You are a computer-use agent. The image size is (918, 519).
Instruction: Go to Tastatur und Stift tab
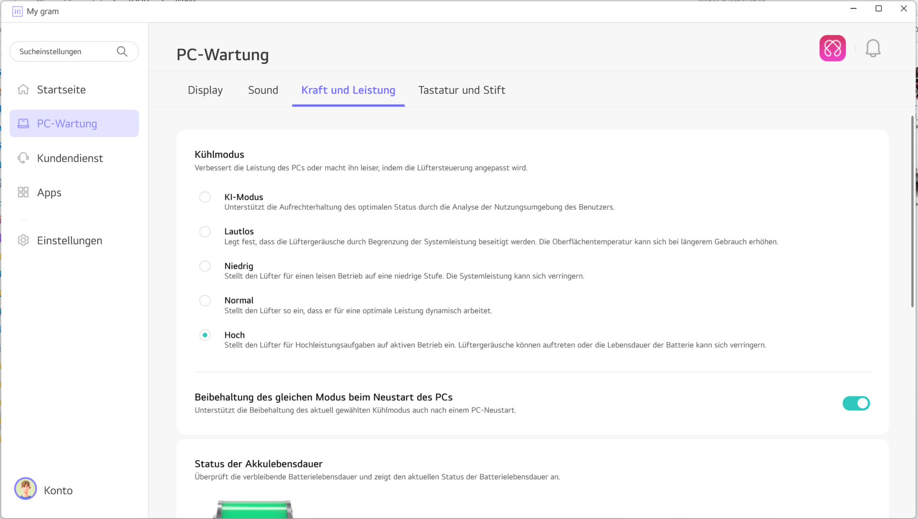point(461,90)
